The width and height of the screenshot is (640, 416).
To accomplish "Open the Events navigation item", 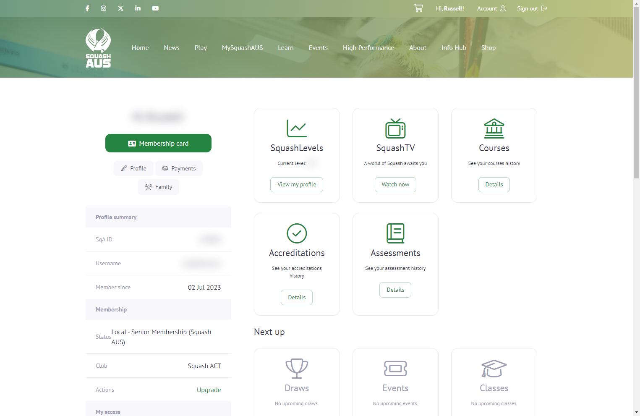I will [x=318, y=48].
